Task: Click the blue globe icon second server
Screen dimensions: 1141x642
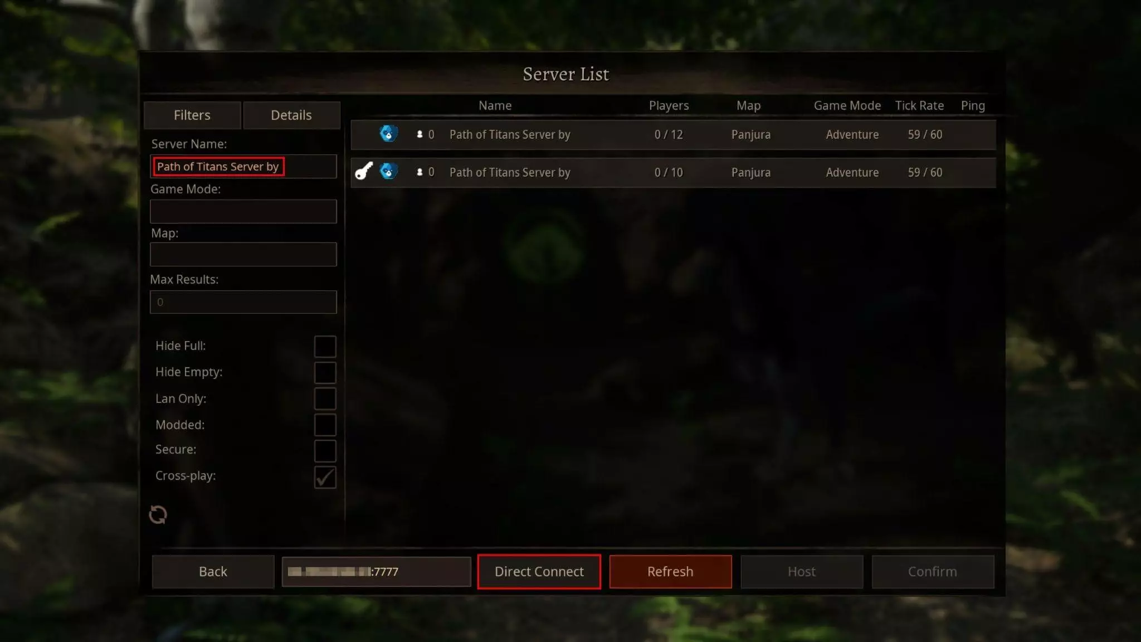Action: (387, 172)
